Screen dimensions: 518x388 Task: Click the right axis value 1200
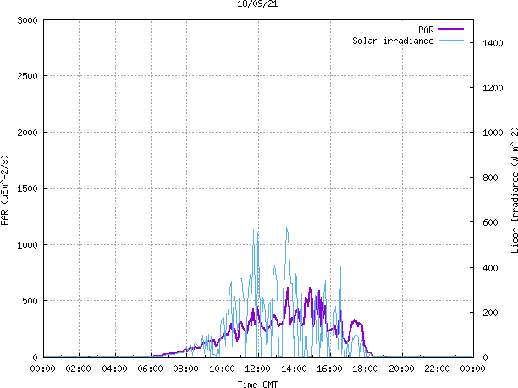[x=493, y=88]
